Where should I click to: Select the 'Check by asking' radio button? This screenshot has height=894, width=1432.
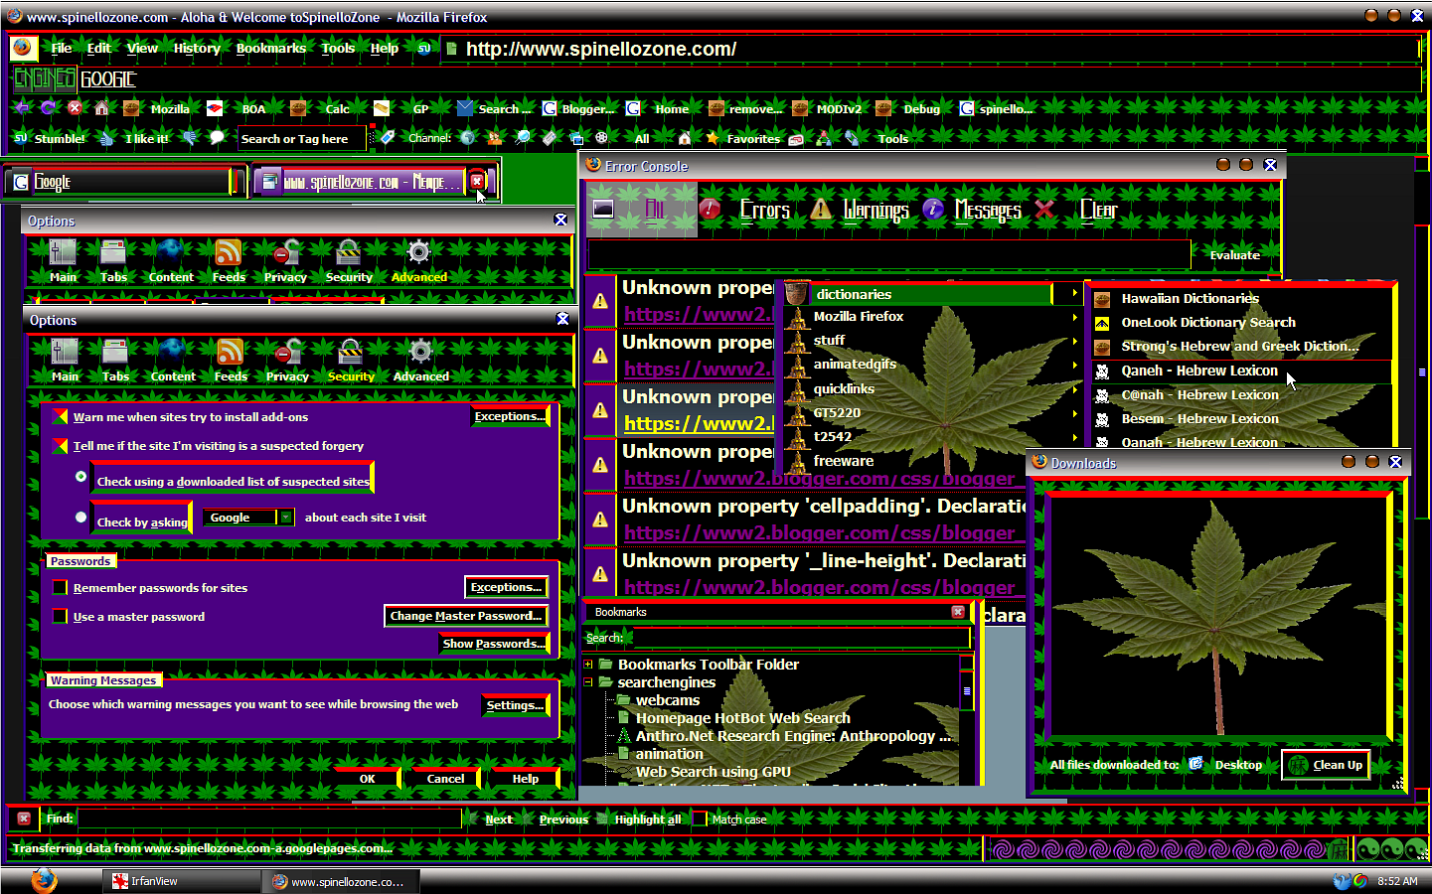(80, 516)
